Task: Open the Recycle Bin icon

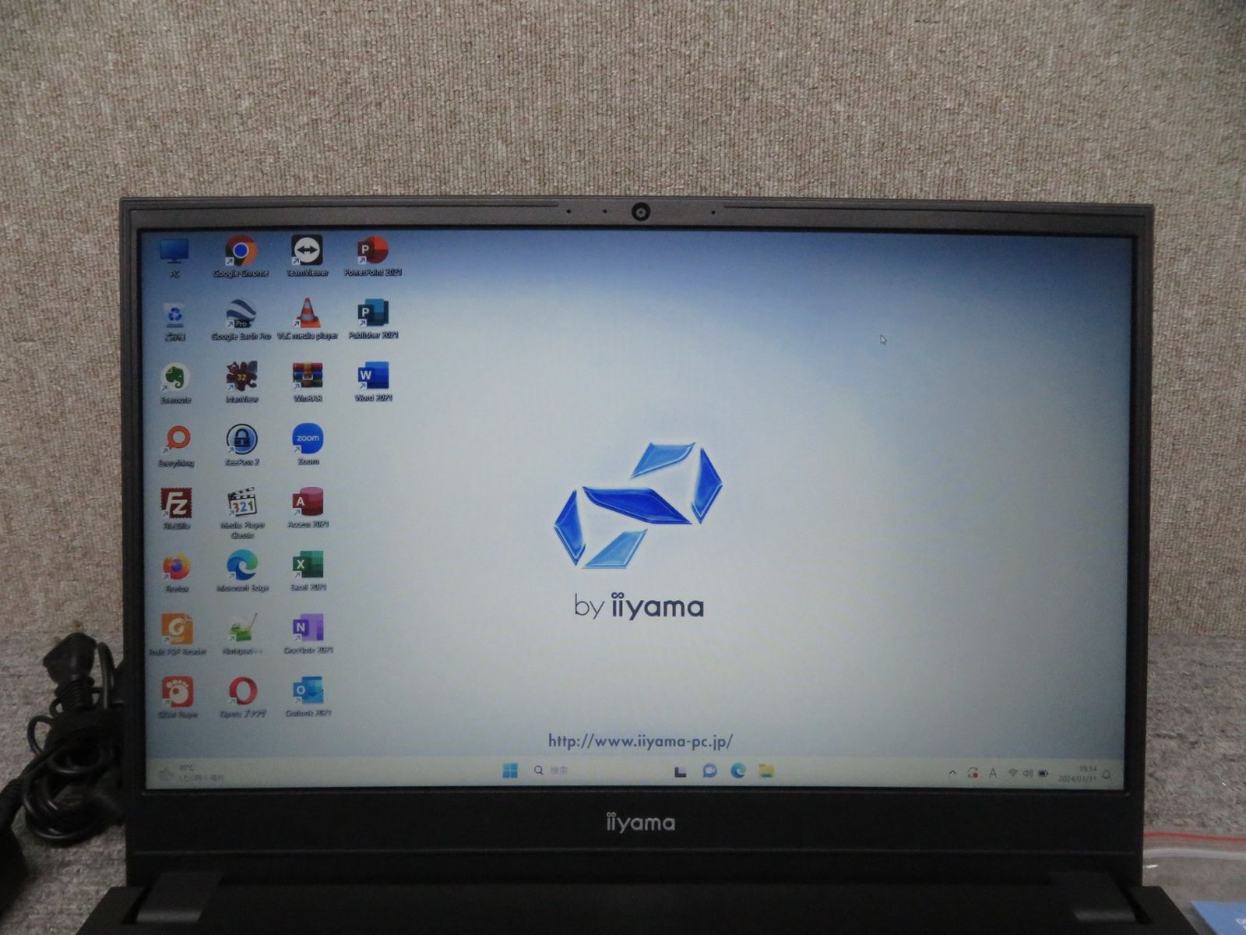Action: click(174, 321)
